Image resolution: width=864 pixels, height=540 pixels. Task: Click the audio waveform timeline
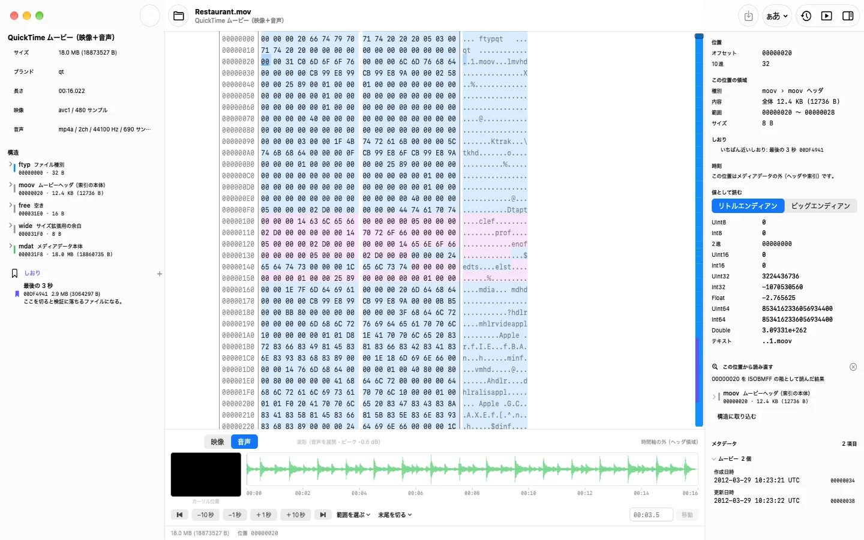pyautogui.click(x=472, y=469)
